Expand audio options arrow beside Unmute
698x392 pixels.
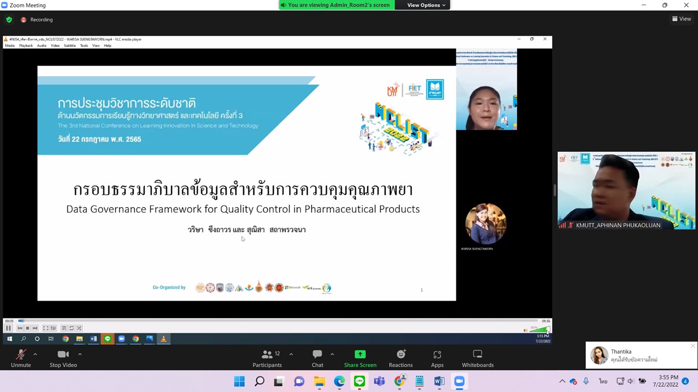click(x=35, y=354)
